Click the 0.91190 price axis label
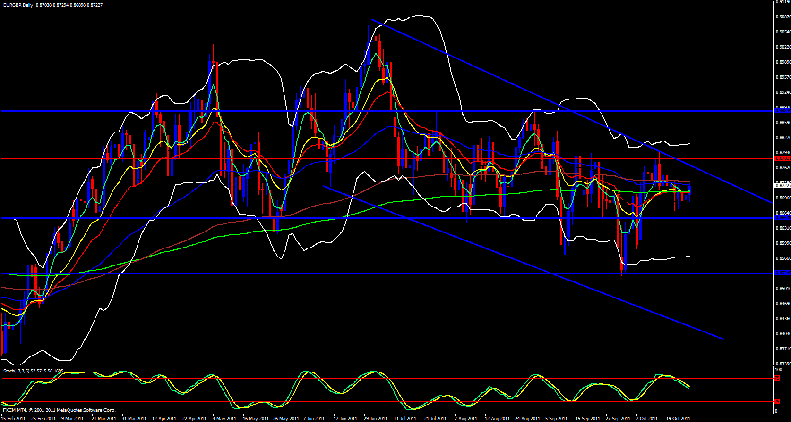 click(783, 2)
